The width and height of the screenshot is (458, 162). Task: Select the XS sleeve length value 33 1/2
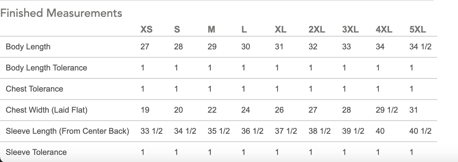pos(152,131)
